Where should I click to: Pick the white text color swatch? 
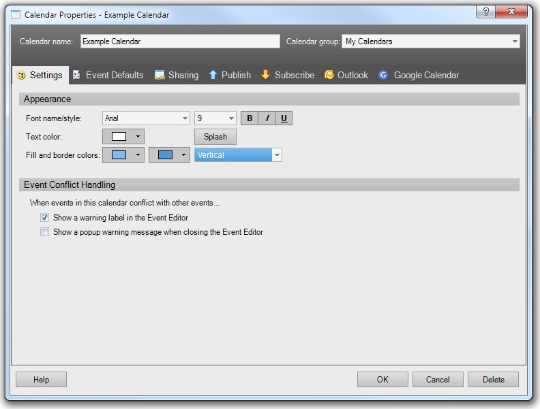coord(119,137)
